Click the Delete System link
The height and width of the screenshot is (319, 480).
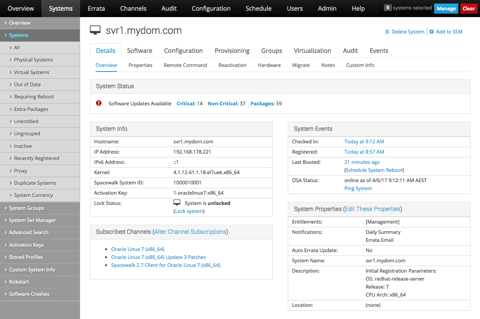tap(408, 32)
